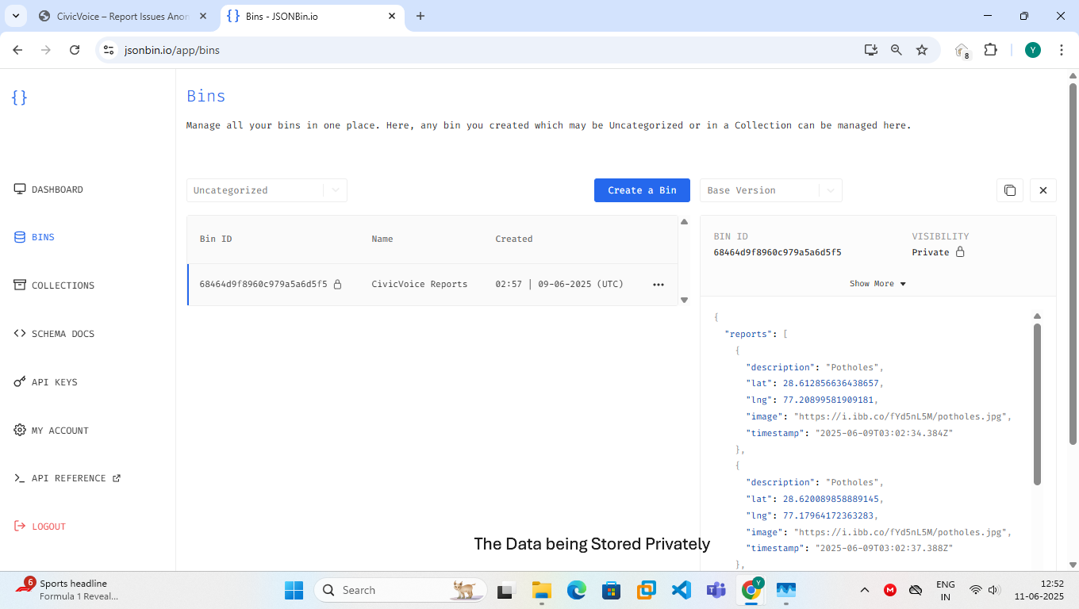Viewport: 1079px width, 609px height.
Task: Bookmark this page with the star icon
Action: coord(922,50)
